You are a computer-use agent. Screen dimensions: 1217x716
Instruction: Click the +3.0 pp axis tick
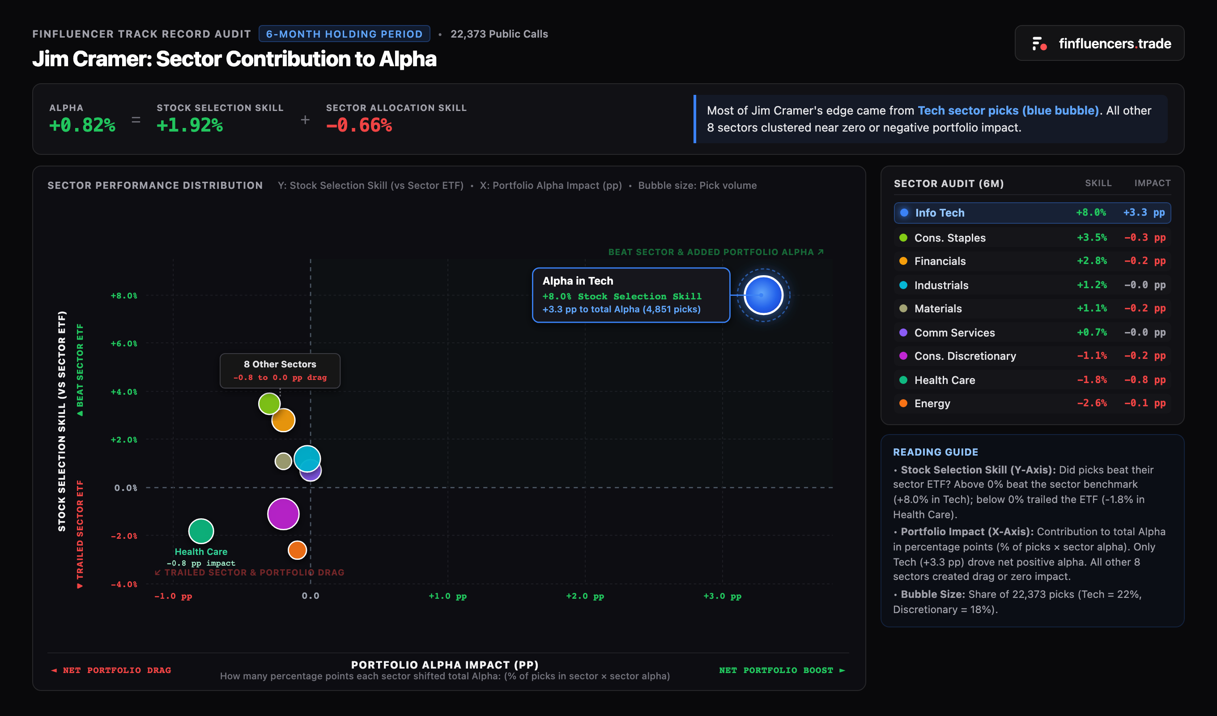pyautogui.click(x=722, y=596)
